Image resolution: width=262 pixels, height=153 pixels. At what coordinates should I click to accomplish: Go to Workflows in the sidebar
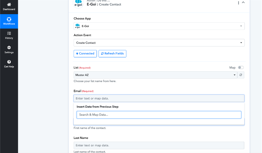coord(9,21)
